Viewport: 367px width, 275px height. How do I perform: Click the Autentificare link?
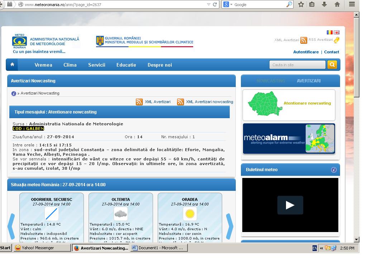point(306,52)
